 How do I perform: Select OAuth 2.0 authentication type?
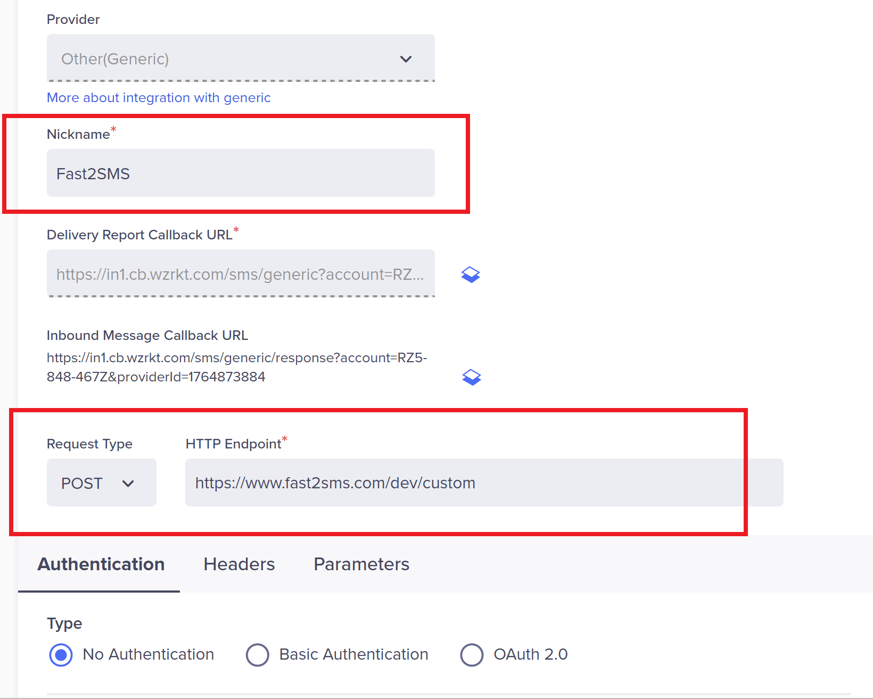472,654
